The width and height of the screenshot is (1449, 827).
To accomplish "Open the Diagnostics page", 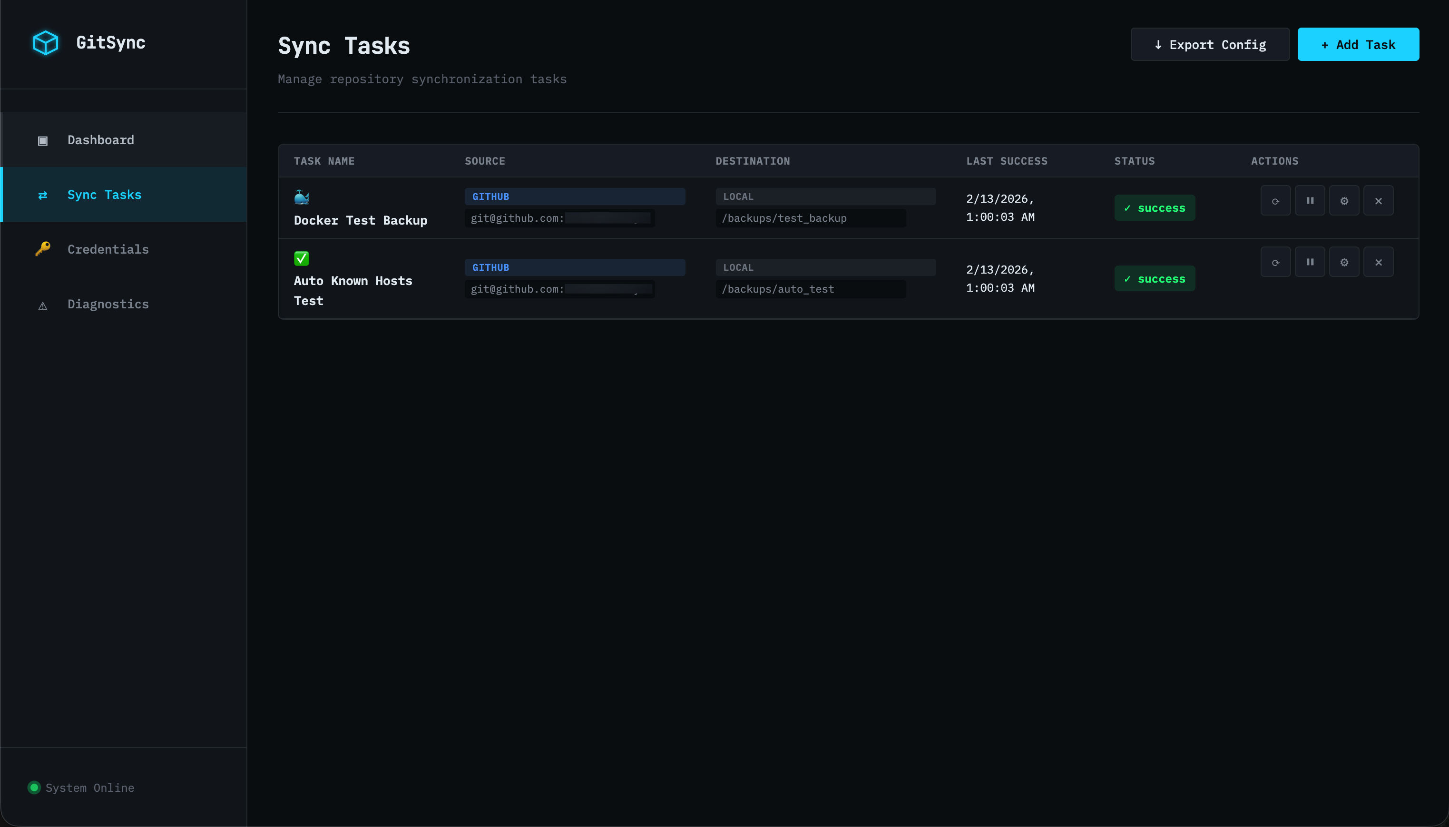I will (124, 304).
